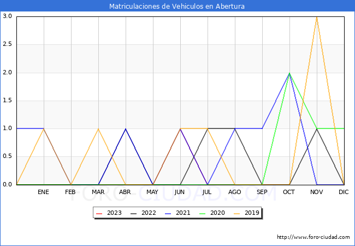Click the JUN month axis label
The width and height of the screenshot is (355, 246).
click(180, 192)
